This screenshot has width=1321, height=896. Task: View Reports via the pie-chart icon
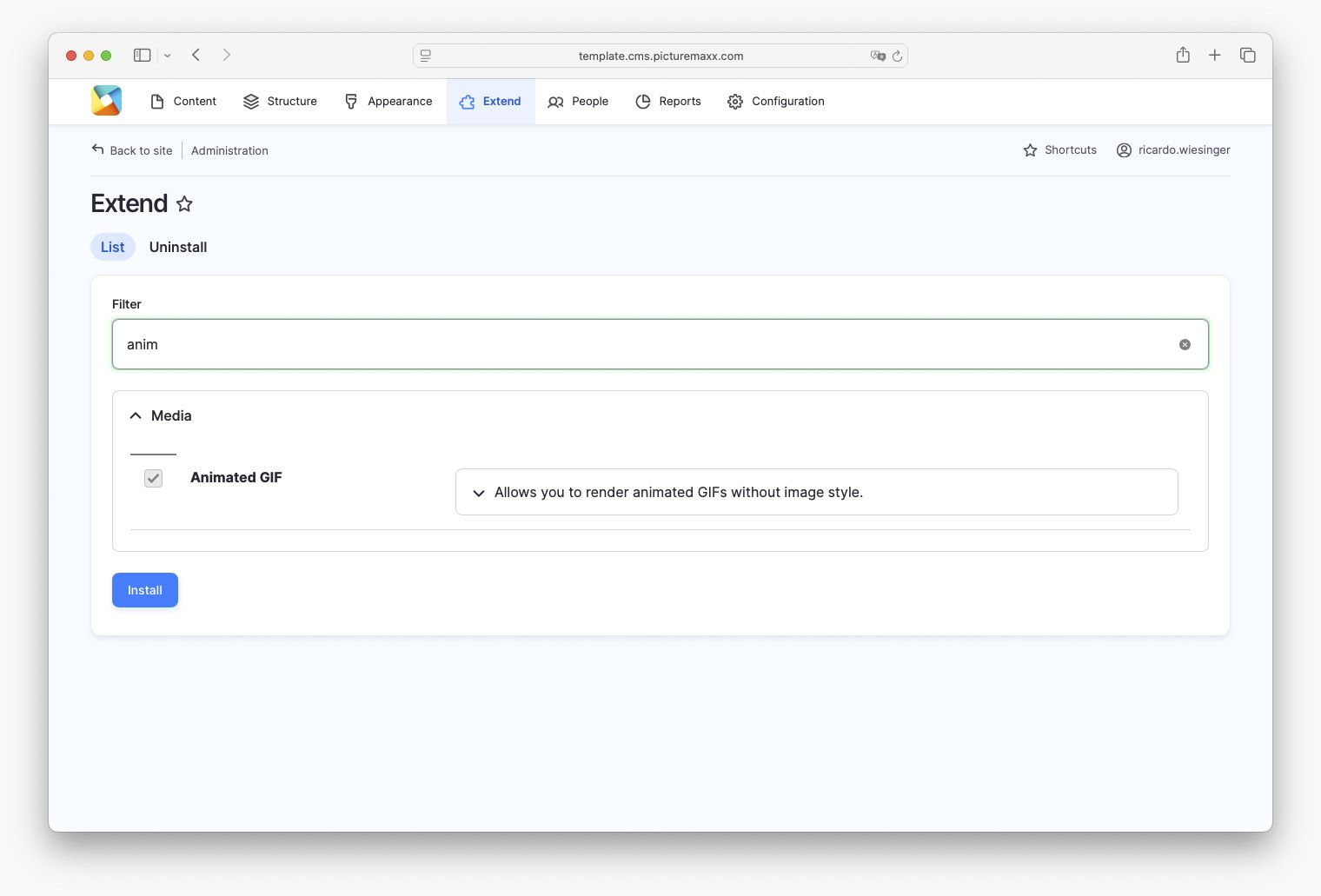[x=643, y=101]
